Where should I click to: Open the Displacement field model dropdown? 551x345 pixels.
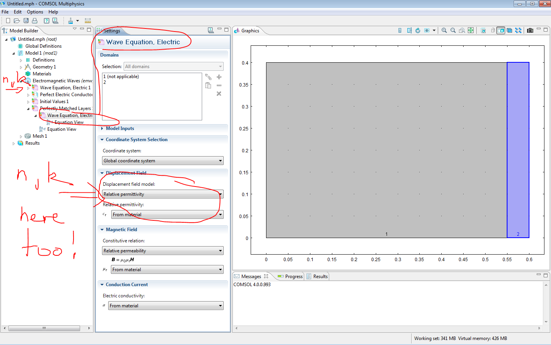[x=162, y=194]
